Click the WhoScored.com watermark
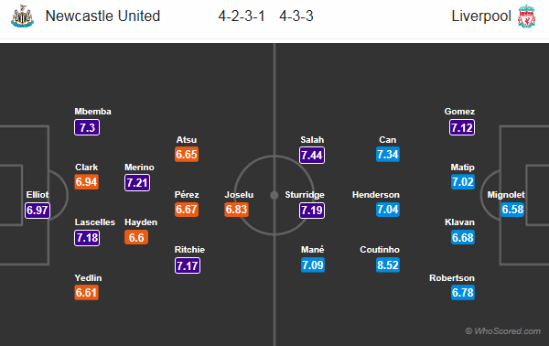Viewport: 549px width, 346px height. tap(502, 331)
